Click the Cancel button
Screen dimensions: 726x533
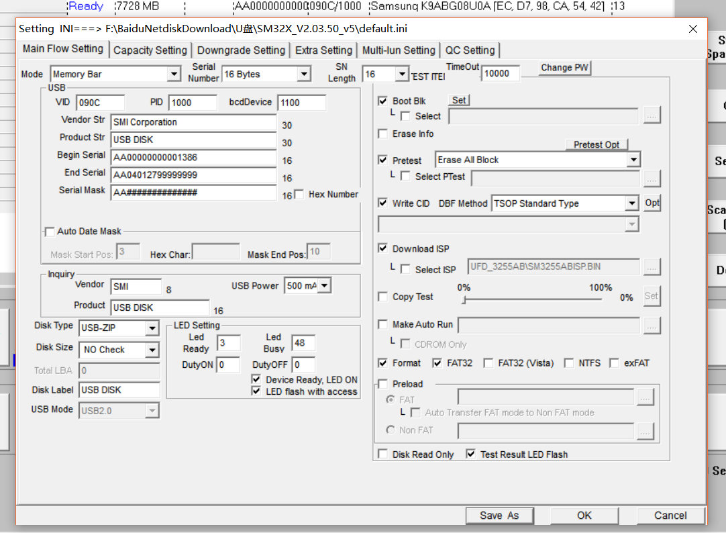point(670,516)
